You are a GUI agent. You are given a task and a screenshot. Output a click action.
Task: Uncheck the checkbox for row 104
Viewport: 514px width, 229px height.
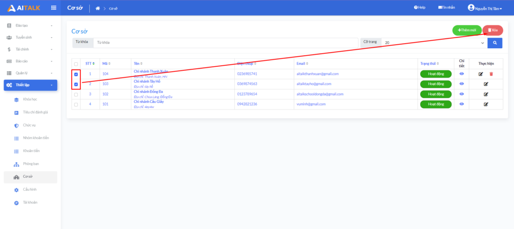pyautogui.click(x=76, y=74)
